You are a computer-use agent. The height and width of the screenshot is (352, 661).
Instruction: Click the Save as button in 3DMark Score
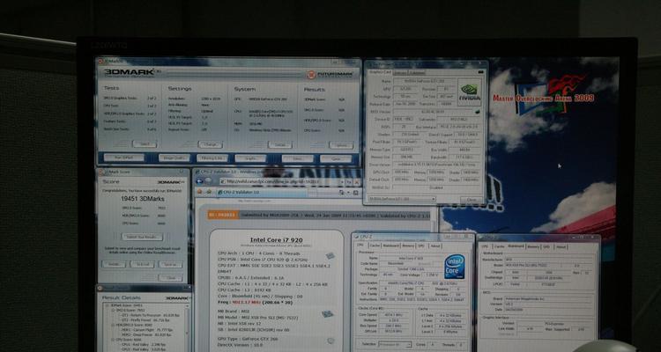coord(170,264)
